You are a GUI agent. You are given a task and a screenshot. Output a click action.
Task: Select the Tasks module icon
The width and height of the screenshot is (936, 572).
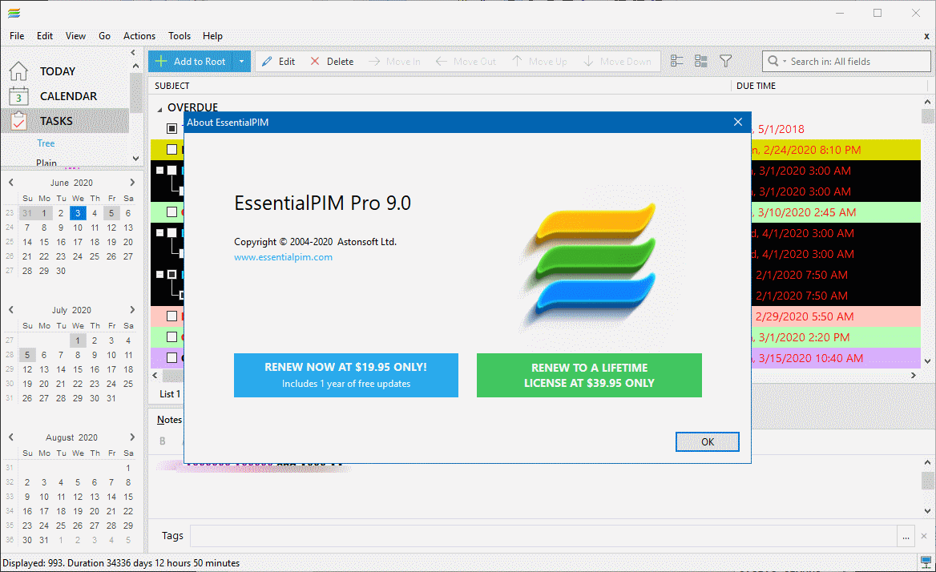[x=18, y=121]
